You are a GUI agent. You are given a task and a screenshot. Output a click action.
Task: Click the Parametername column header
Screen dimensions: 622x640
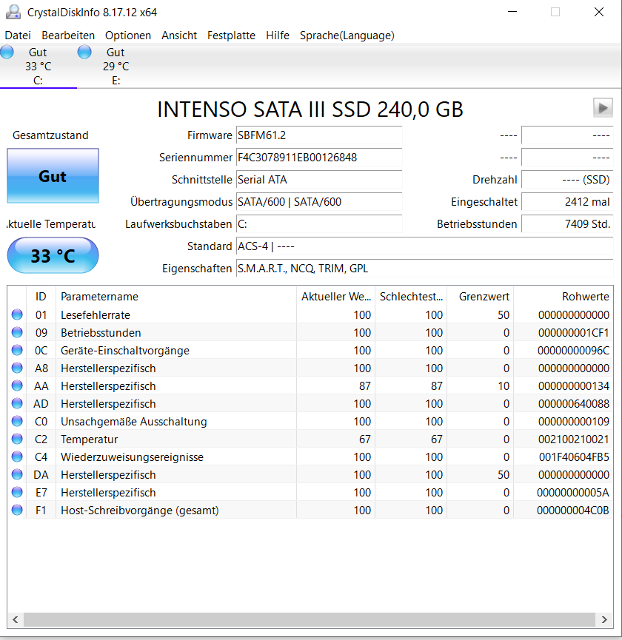click(176, 297)
